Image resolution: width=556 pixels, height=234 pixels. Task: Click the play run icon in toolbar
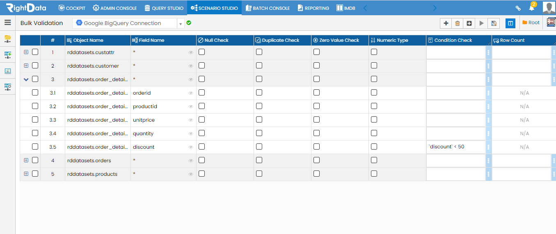pos(482,23)
